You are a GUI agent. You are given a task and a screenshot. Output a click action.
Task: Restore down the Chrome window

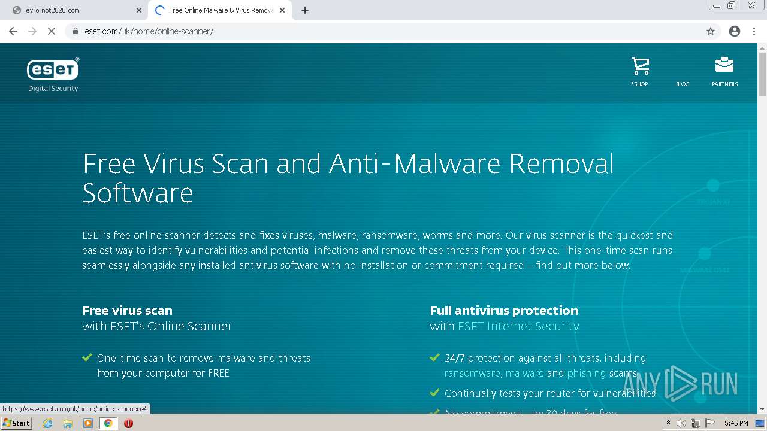(x=732, y=5)
